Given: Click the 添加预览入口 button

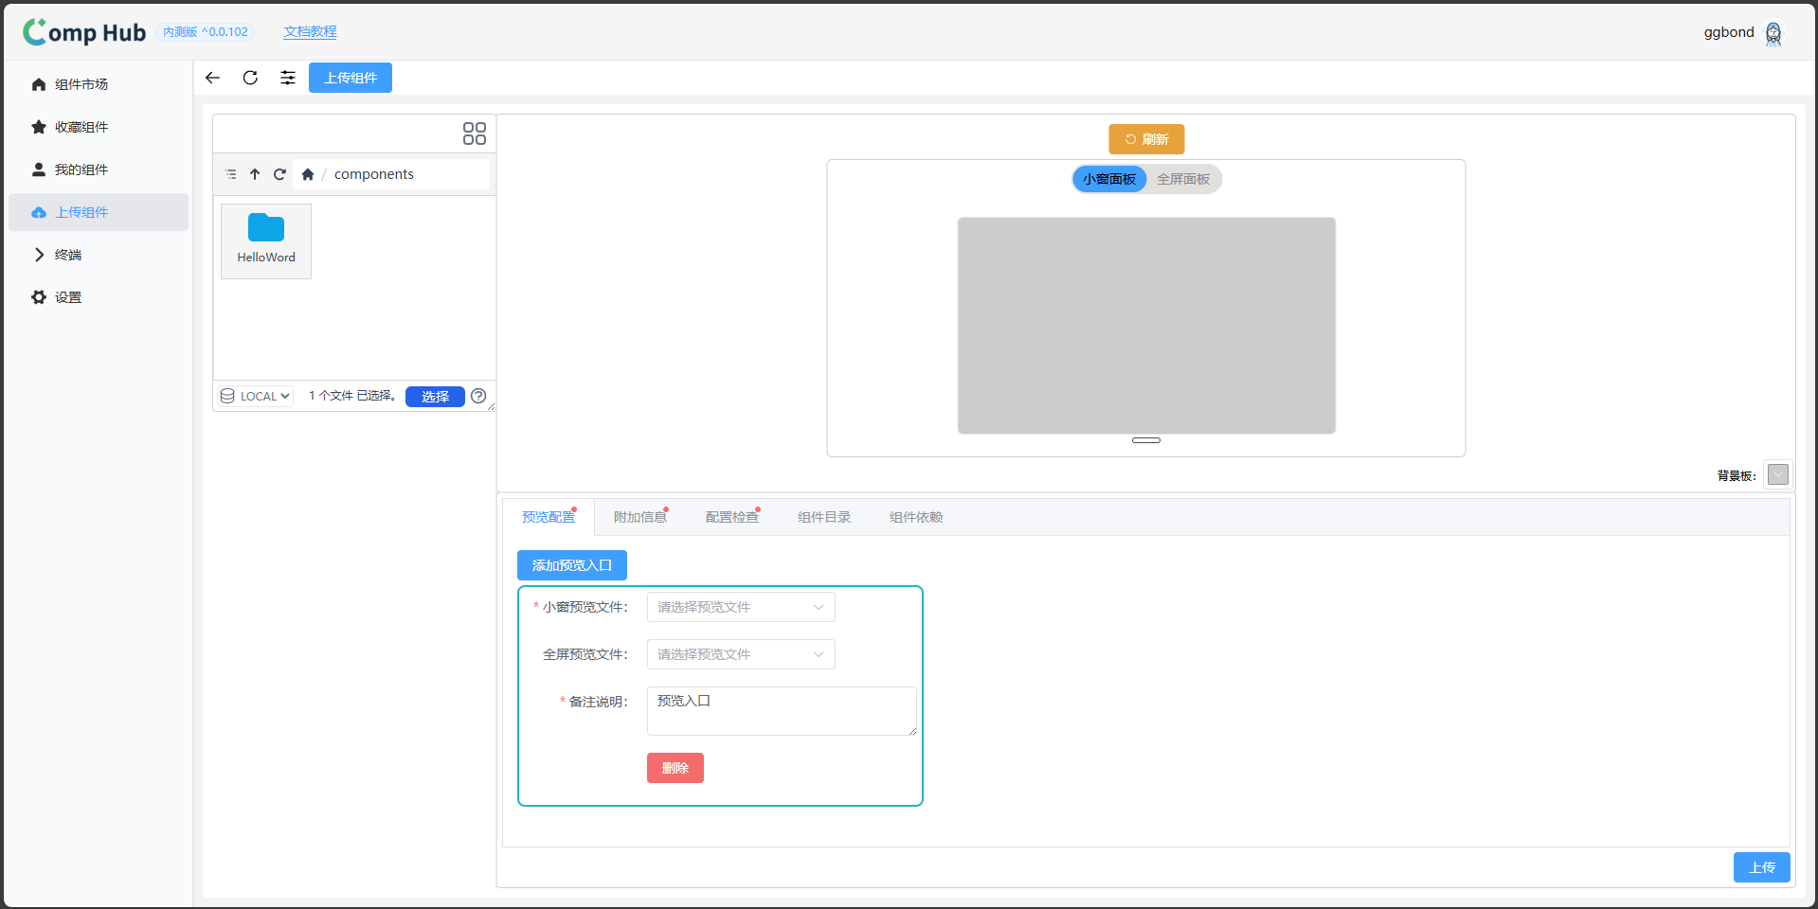Looking at the screenshot, I should tap(571, 565).
